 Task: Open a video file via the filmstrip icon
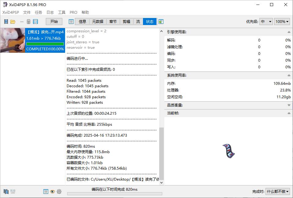[6, 21]
